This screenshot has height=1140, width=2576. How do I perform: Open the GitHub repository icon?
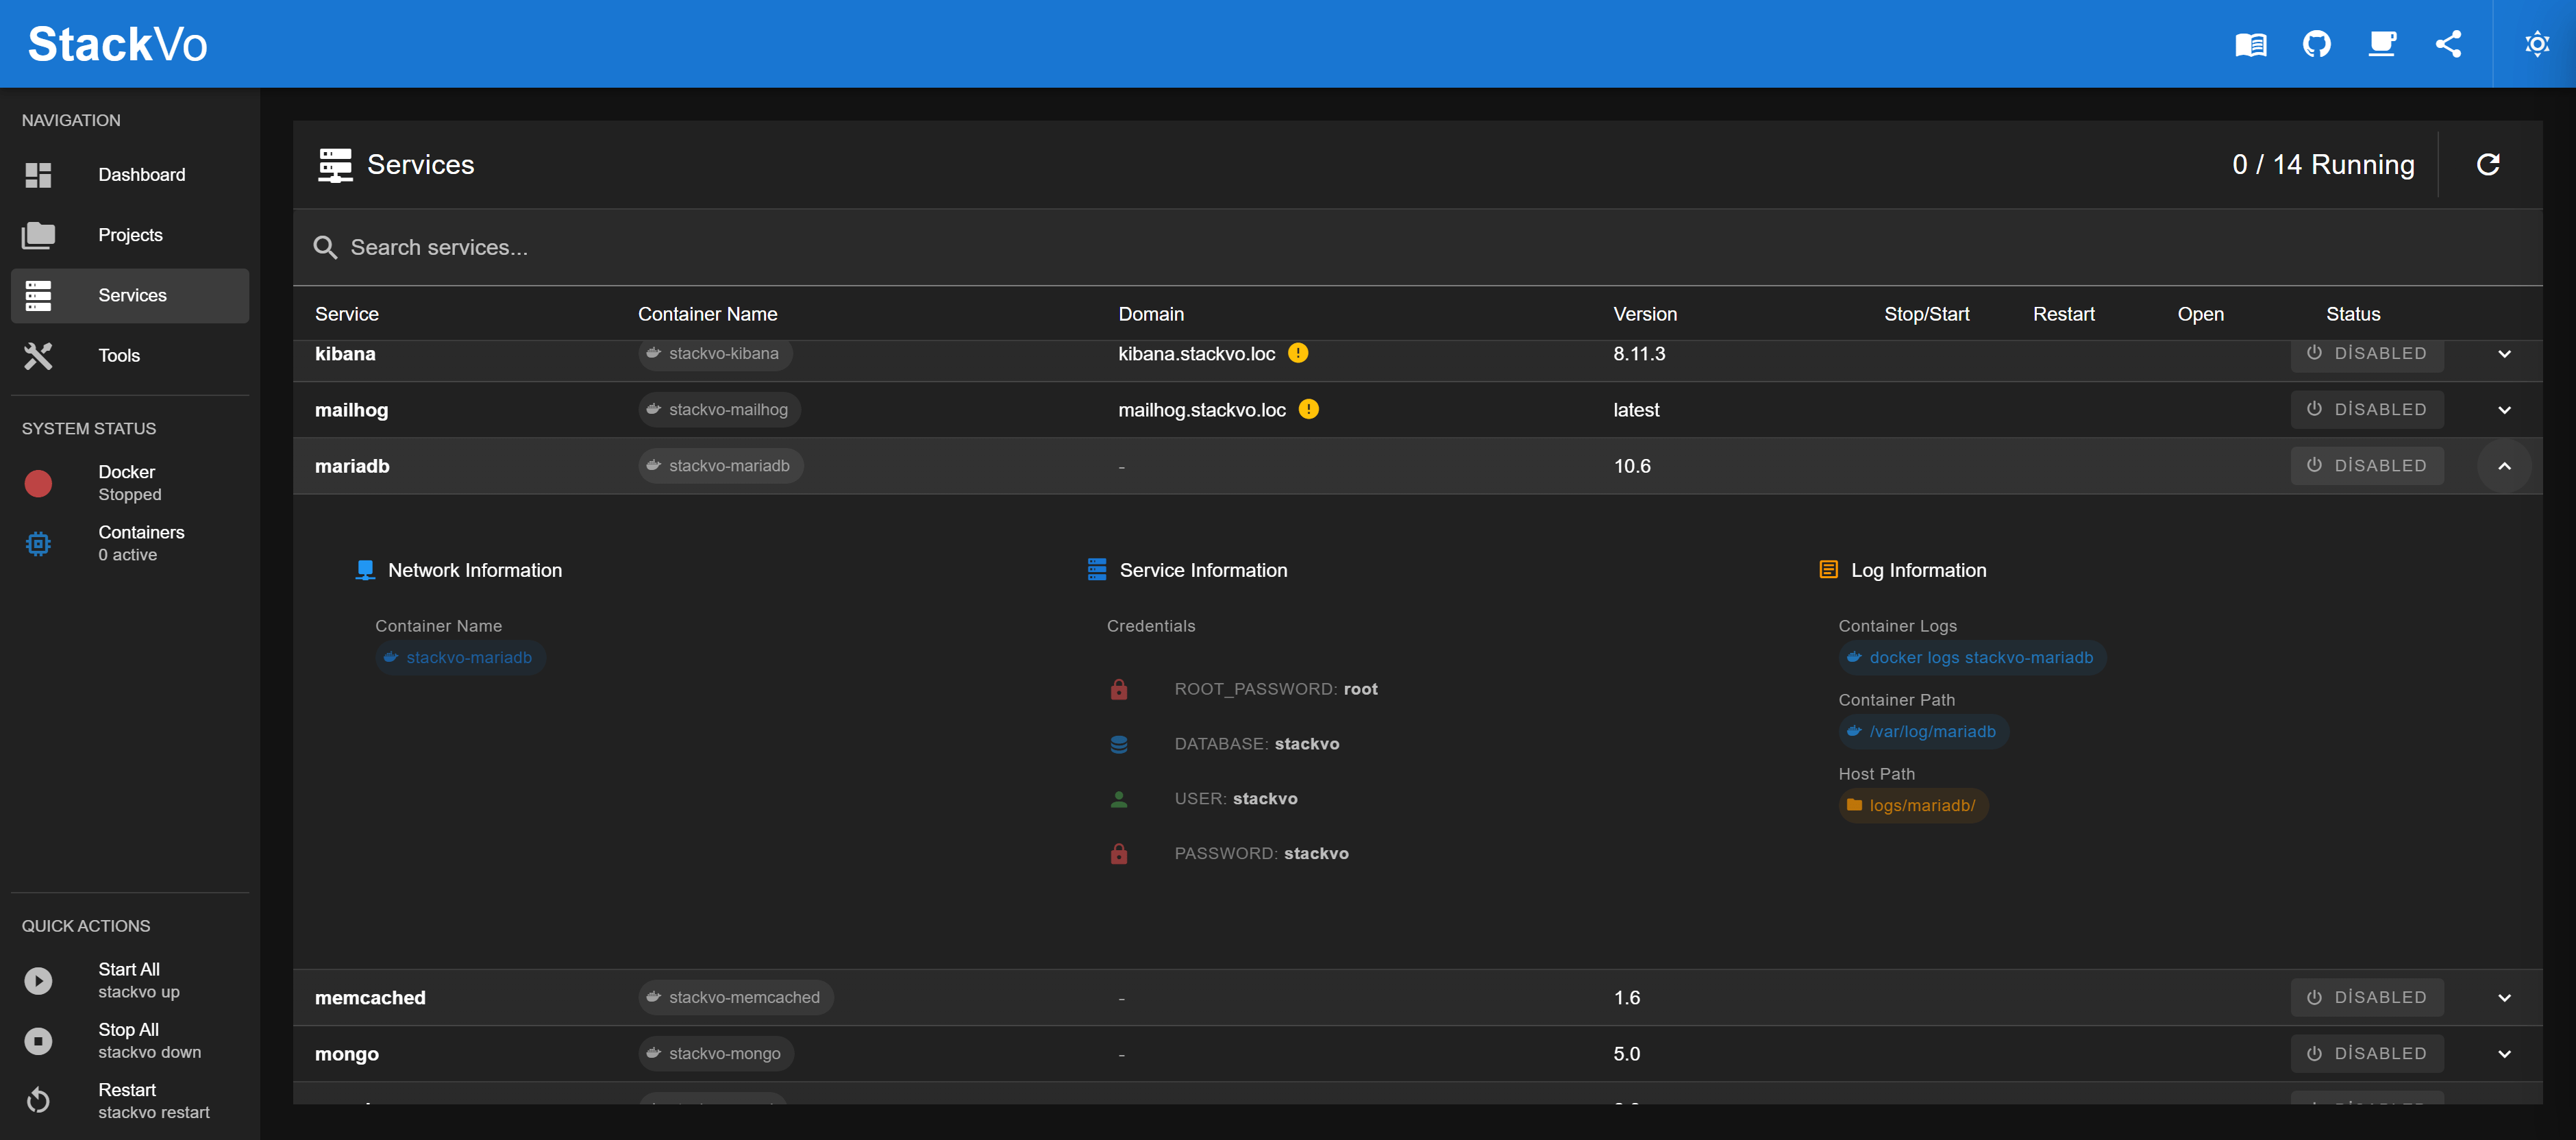[2317, 43]
